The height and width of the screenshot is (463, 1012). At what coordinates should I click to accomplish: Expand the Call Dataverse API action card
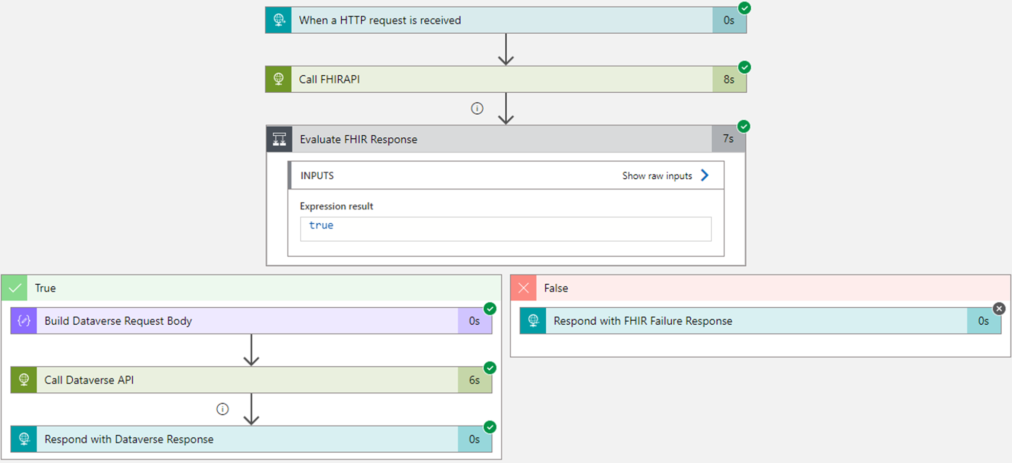[x=246, y=380]
